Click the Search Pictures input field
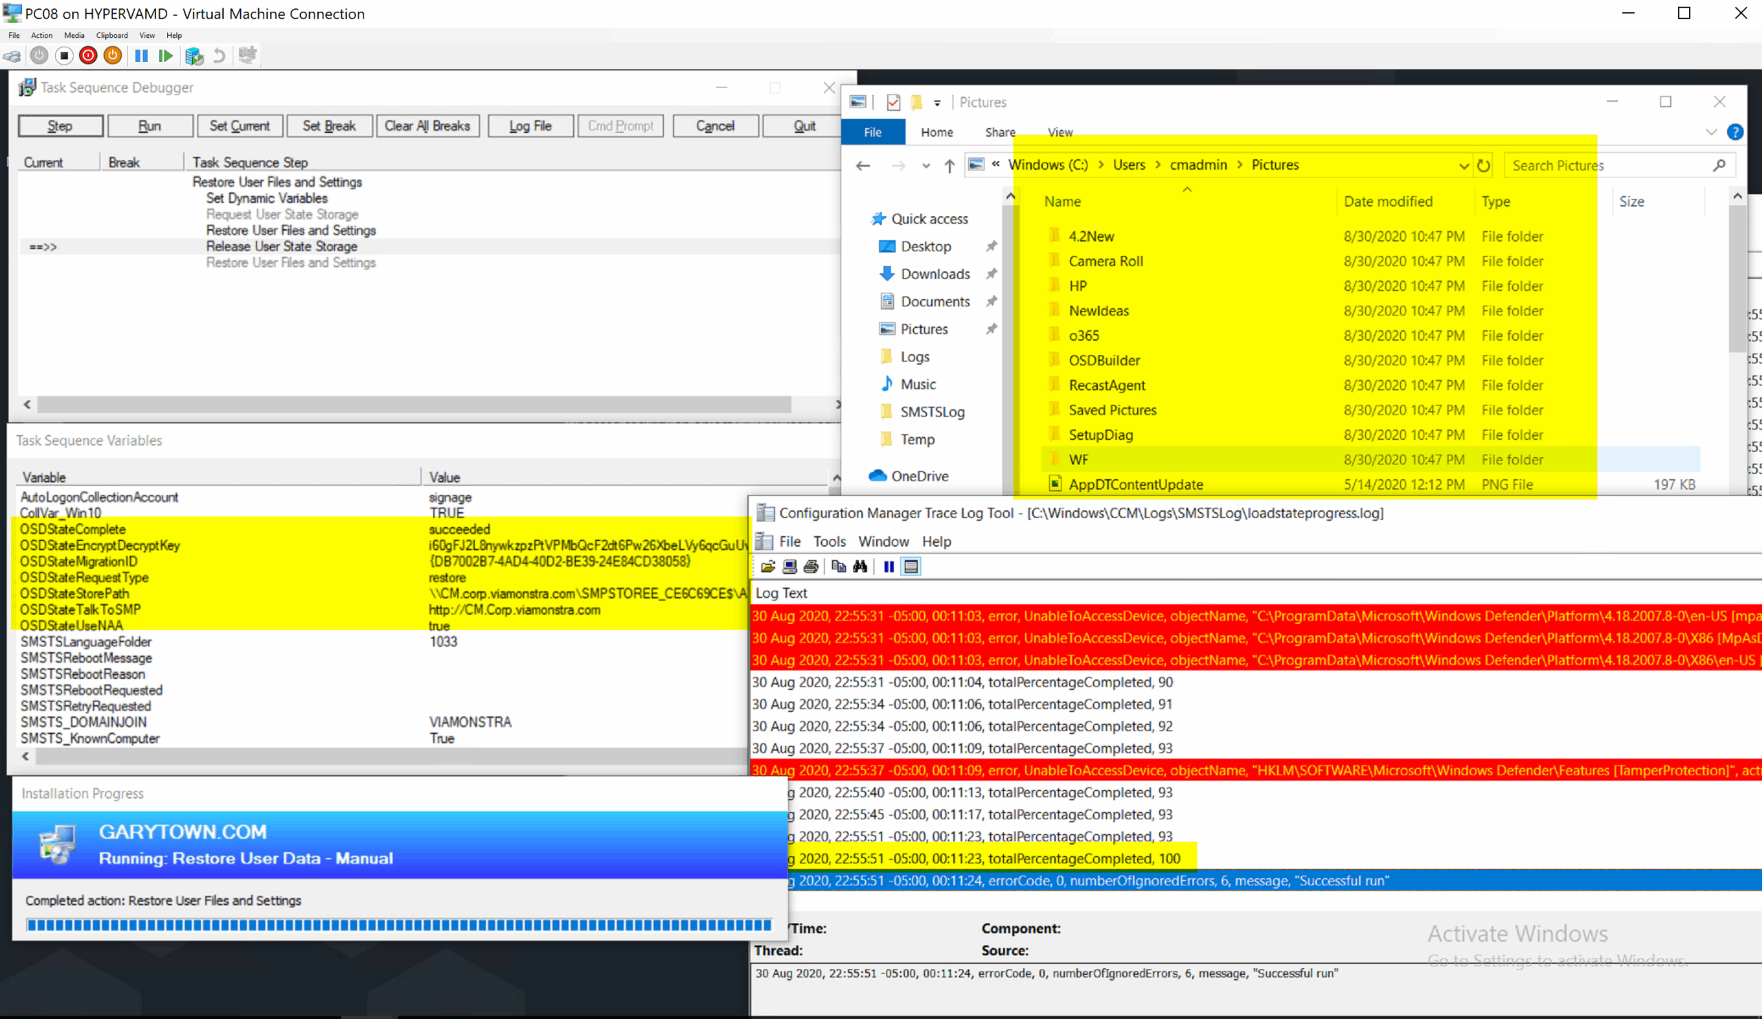The width and height of the screenshot is (1762, 1019). click(x=1609, y=166)
